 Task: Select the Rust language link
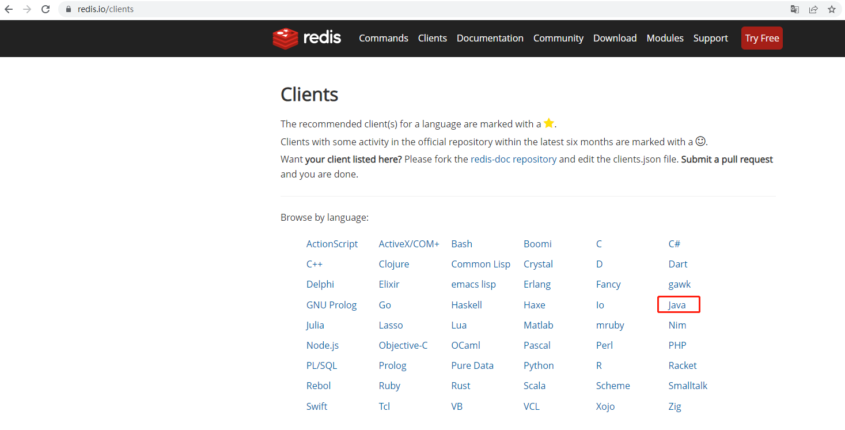click(461, 386)
